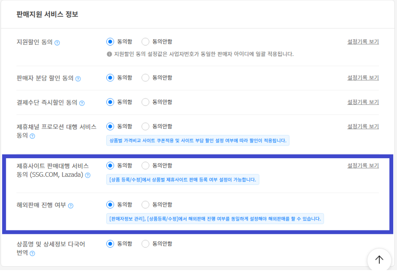Select 동의안함 for 지원할인 동의
Screen dimensions: 397x276
tap(145, 41)
